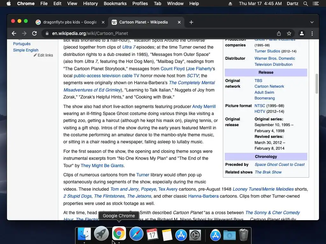Click the page vertical scrollbar thumb
This screenshot has width=326, height=244.
[317, 84]
